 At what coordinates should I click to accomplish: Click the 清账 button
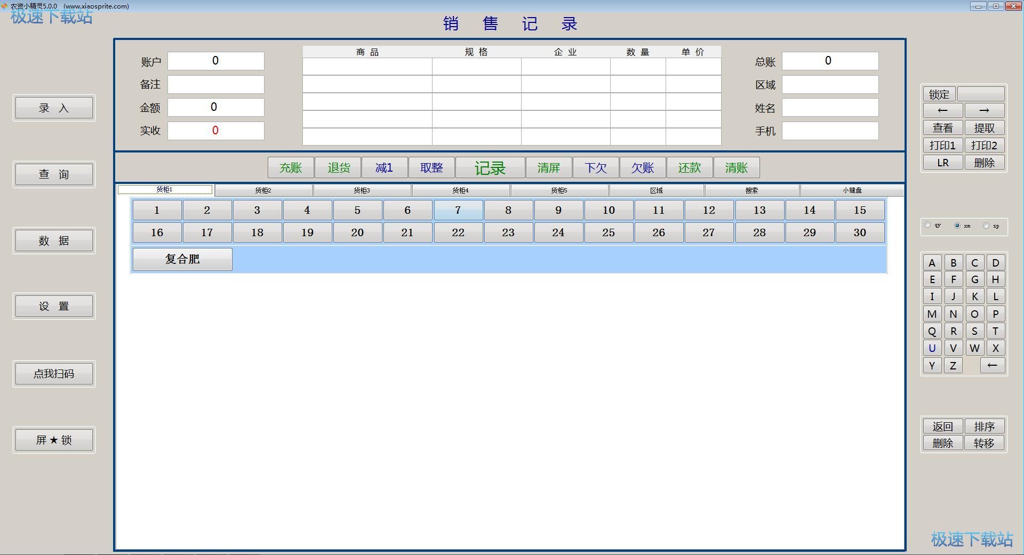pyautogui.click(x=737, y=168)
